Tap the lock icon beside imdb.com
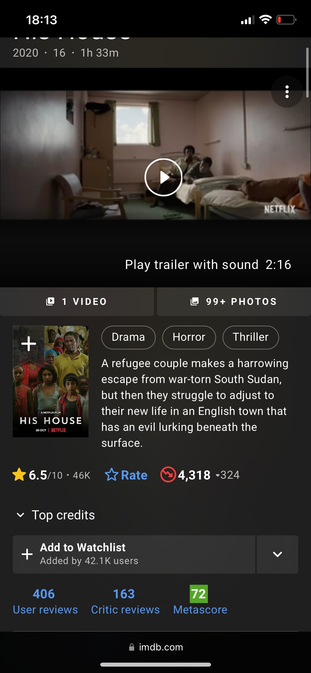The height and width of the screenshot is (673, 311). point(132,647)
